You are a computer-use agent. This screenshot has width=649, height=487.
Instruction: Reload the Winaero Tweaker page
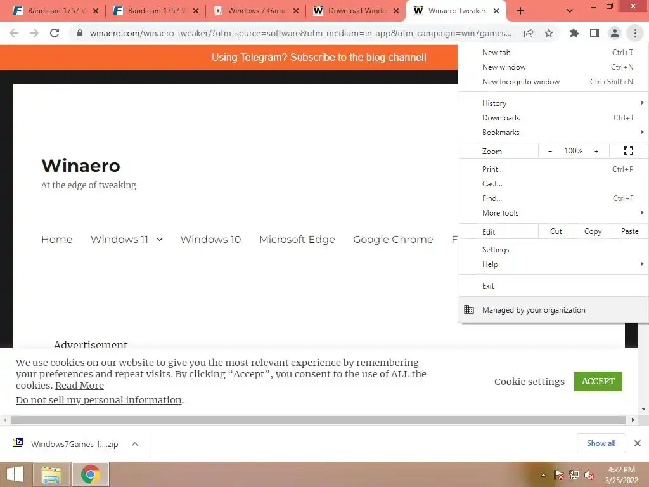pos(55,33)
